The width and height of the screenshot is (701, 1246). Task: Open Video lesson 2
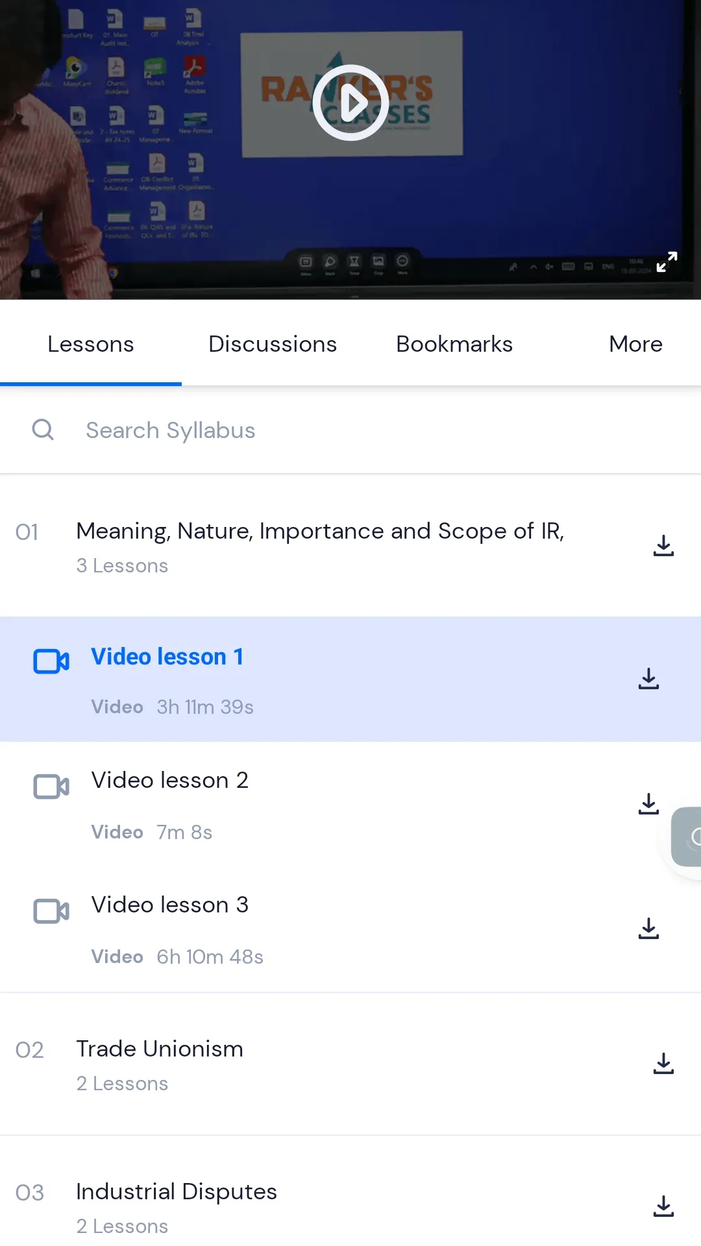coord(350,804)
